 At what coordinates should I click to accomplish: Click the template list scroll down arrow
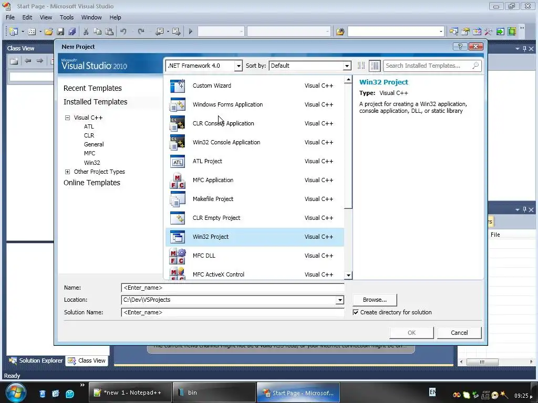pyautogui.click(x=348, y=275)
